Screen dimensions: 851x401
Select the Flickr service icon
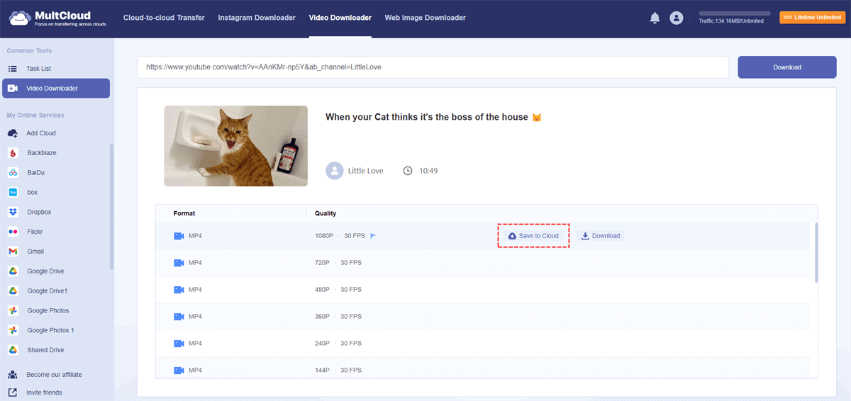point(13,232)
